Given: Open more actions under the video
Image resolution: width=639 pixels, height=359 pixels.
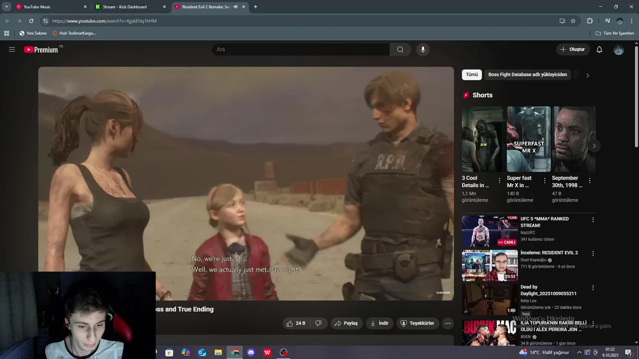Looking at the screenshot, I should [x=448, y=323].
